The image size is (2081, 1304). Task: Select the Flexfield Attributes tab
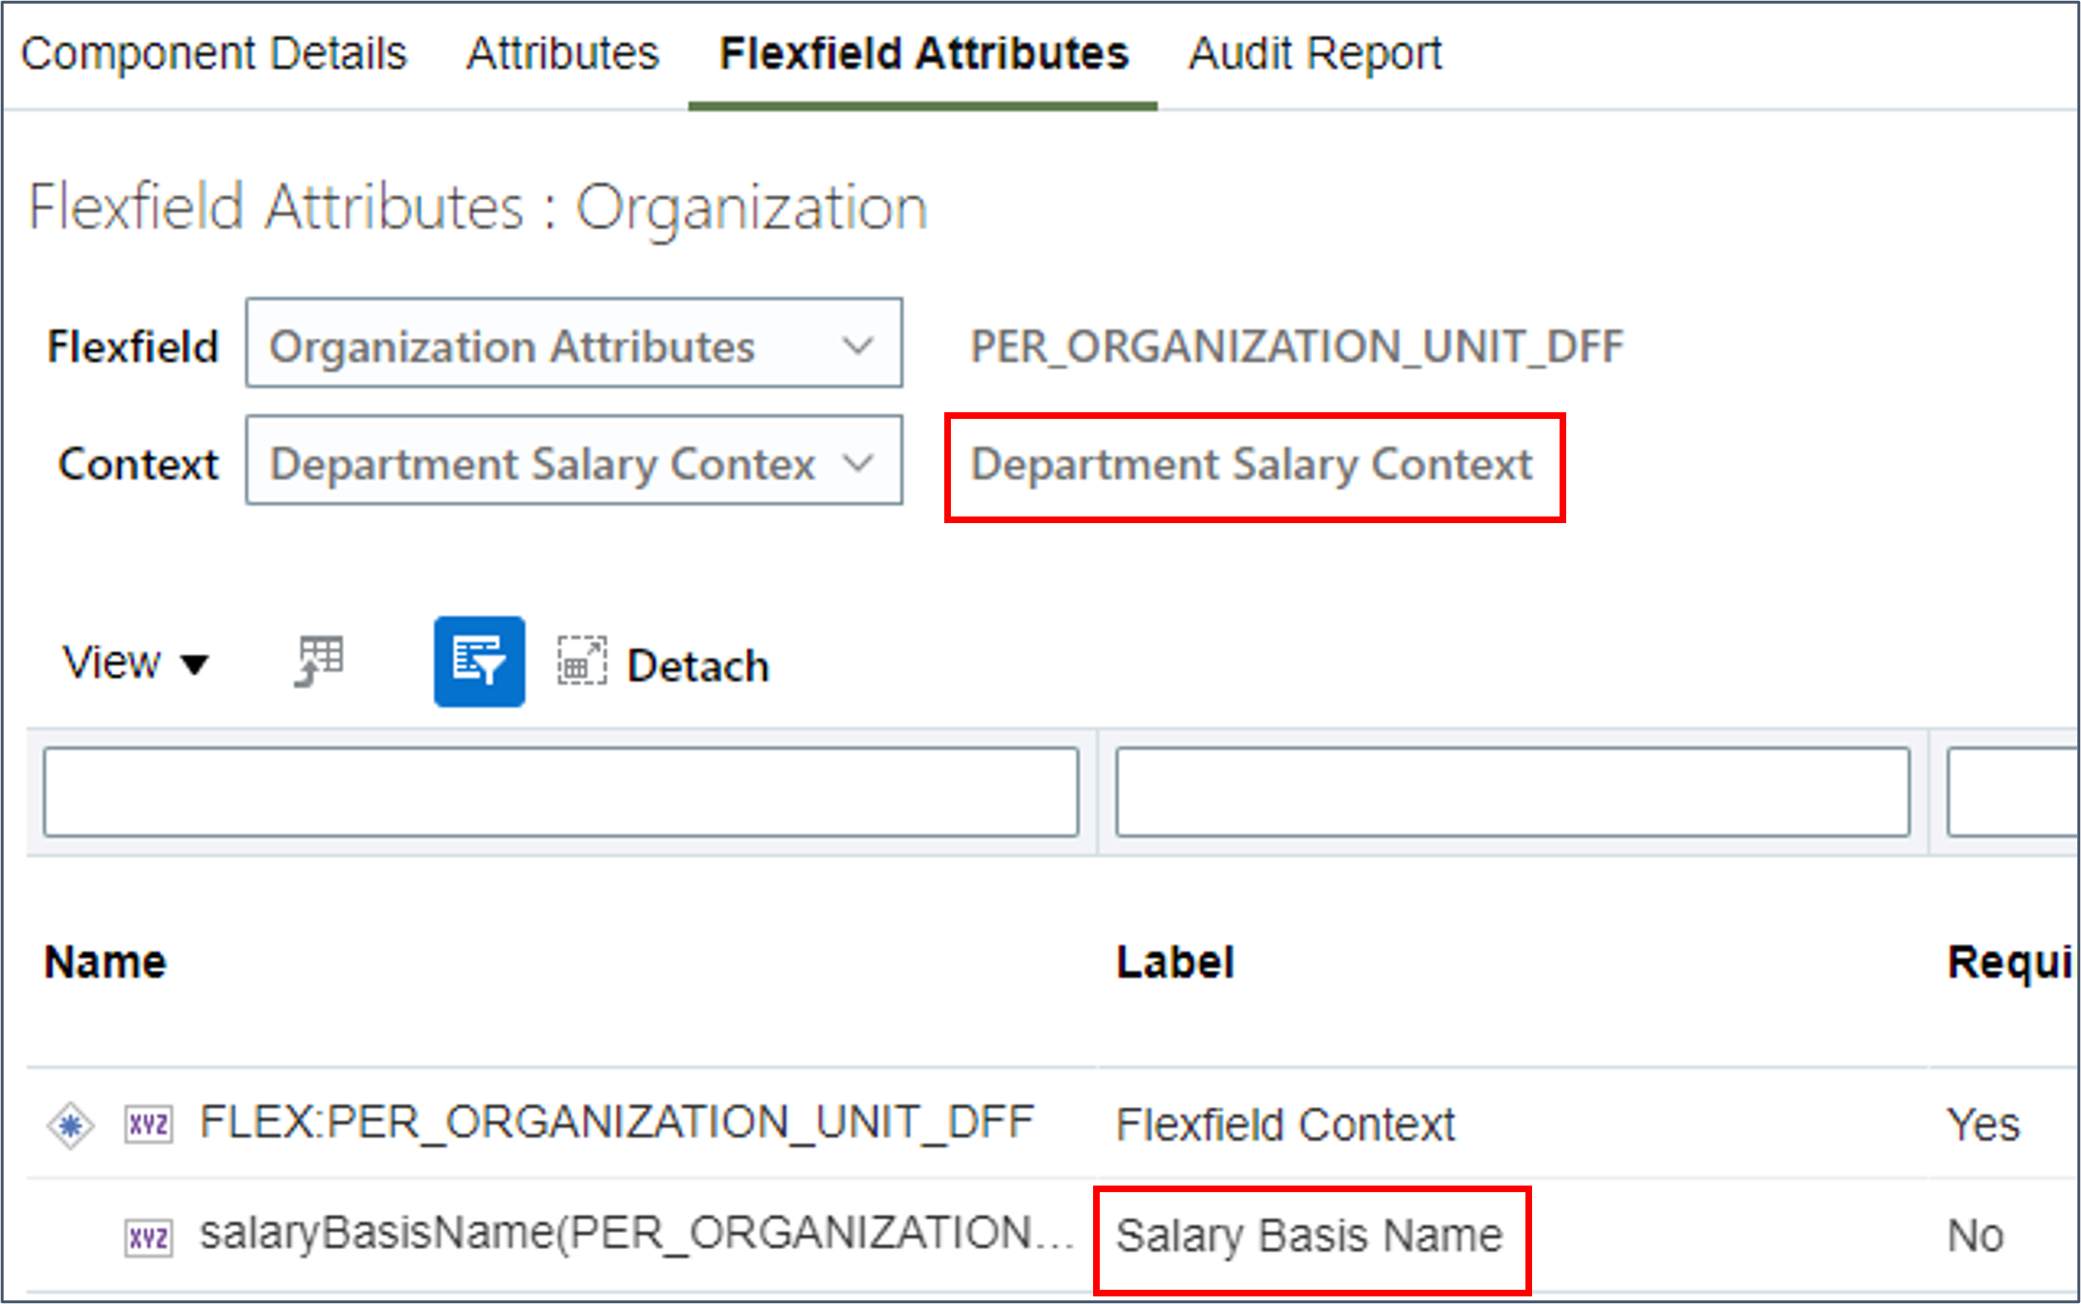[x=923, y=53]
